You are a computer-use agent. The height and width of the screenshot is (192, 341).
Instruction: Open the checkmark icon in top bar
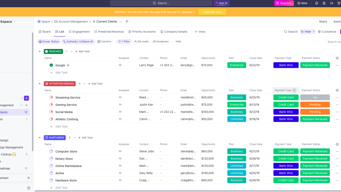[x=317, y=3]
